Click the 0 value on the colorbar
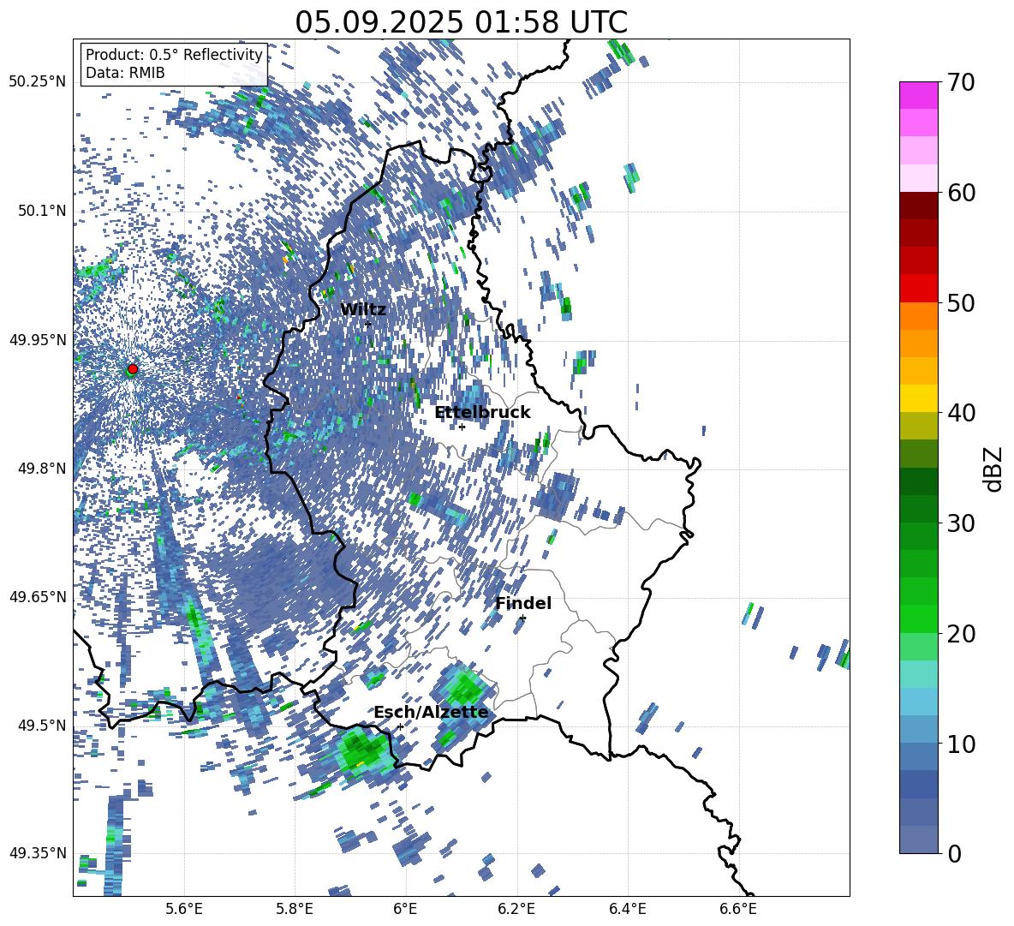 tap(954, 853)
